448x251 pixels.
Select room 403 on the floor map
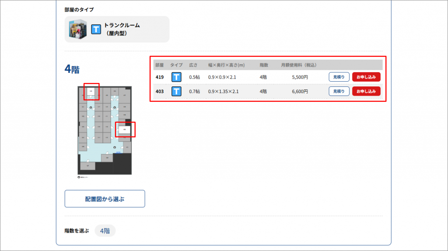[125, 130]
